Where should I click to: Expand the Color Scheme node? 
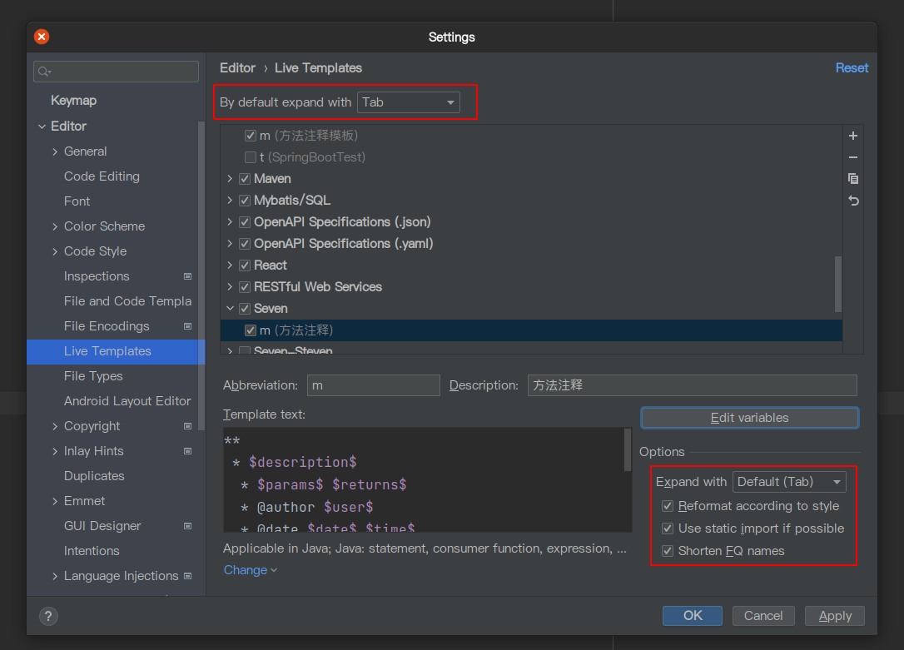[x=55, y=226]
